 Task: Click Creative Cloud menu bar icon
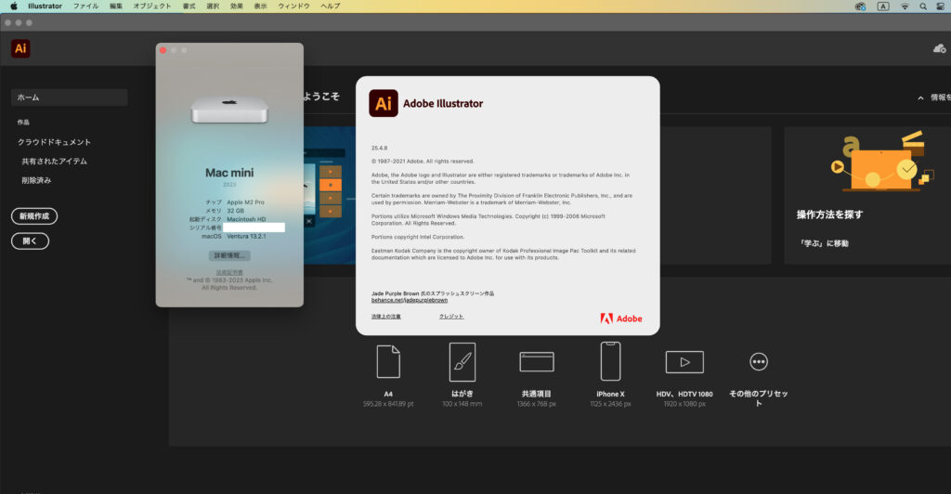[860, 6]
